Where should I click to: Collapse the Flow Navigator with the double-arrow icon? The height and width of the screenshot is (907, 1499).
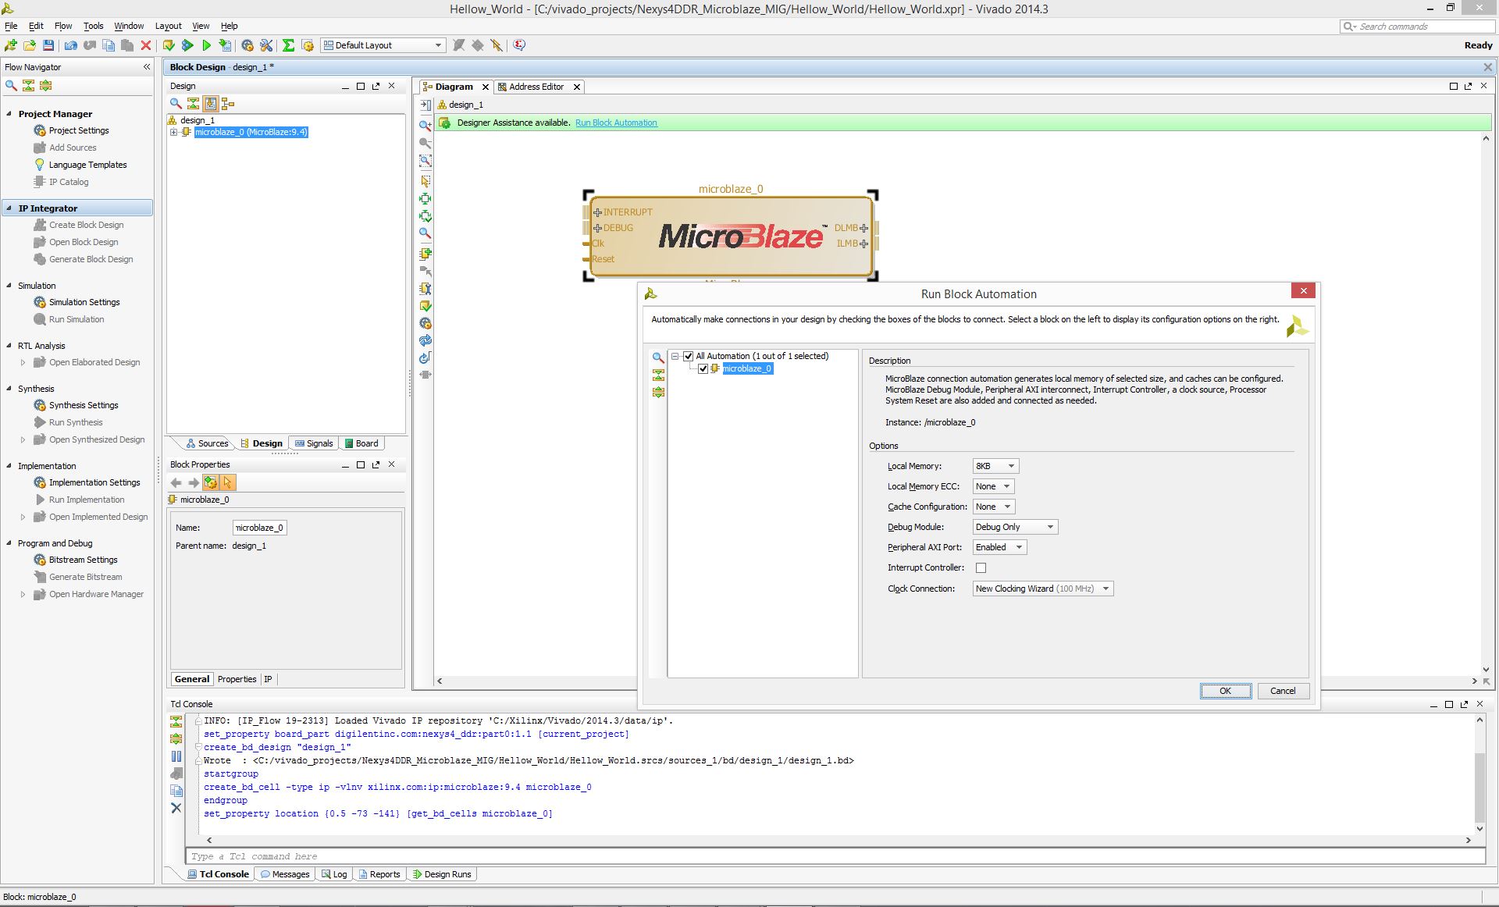(x=147, y=67)
